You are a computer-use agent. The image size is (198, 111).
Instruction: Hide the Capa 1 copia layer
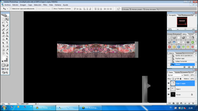(169, 83)
